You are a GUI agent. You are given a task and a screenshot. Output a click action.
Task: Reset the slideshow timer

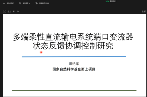pos(18,11)
